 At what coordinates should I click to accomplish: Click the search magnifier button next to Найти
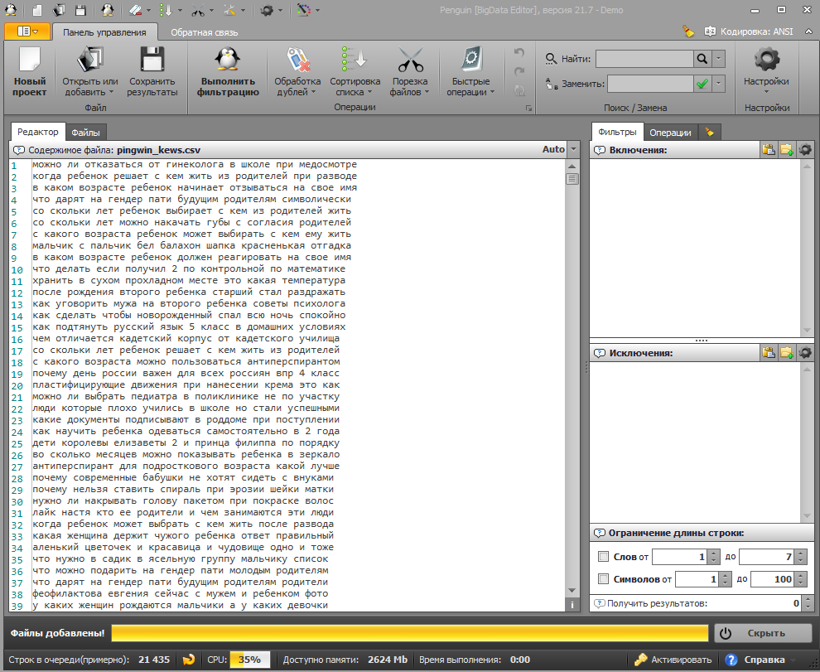pos(702,59)
